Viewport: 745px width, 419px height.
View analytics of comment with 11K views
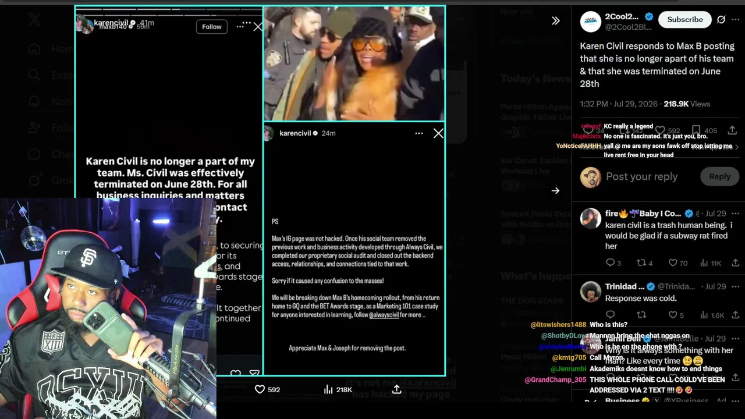(711, 263)
